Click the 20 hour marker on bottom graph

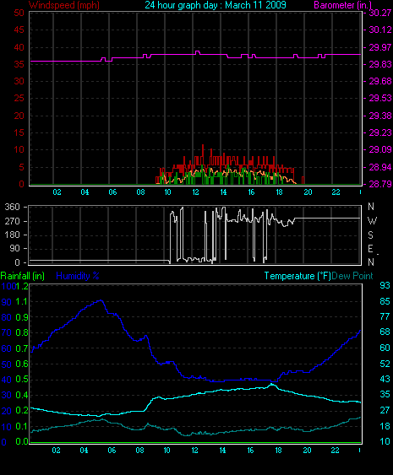307,451
